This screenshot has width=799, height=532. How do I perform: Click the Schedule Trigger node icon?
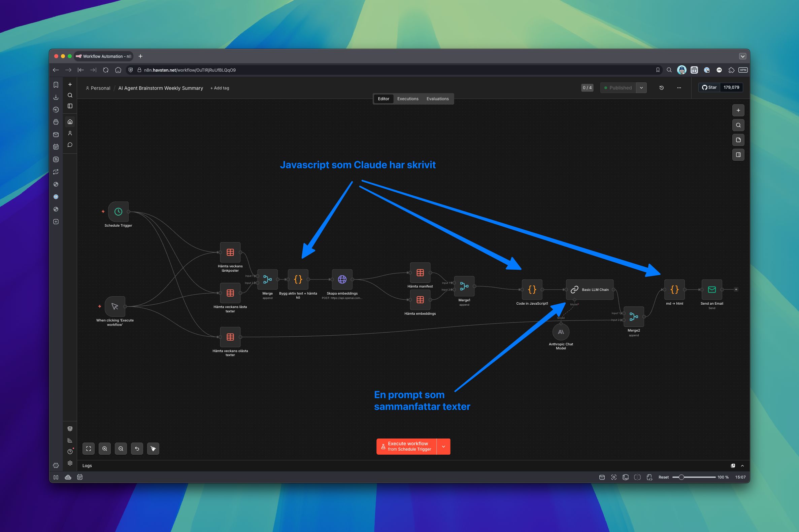118,212
